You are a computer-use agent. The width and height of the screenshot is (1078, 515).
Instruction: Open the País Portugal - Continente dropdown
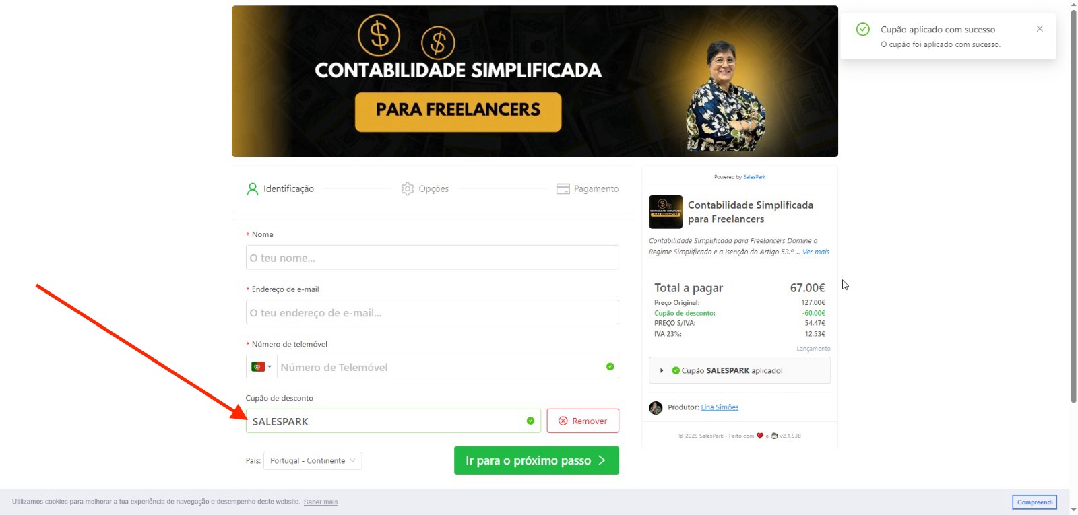(x=313, y=461)
